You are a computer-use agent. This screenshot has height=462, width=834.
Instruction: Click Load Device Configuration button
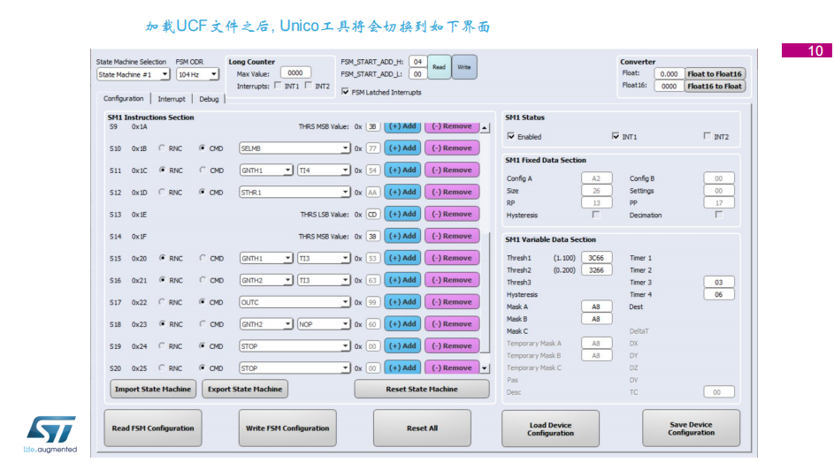550,428
